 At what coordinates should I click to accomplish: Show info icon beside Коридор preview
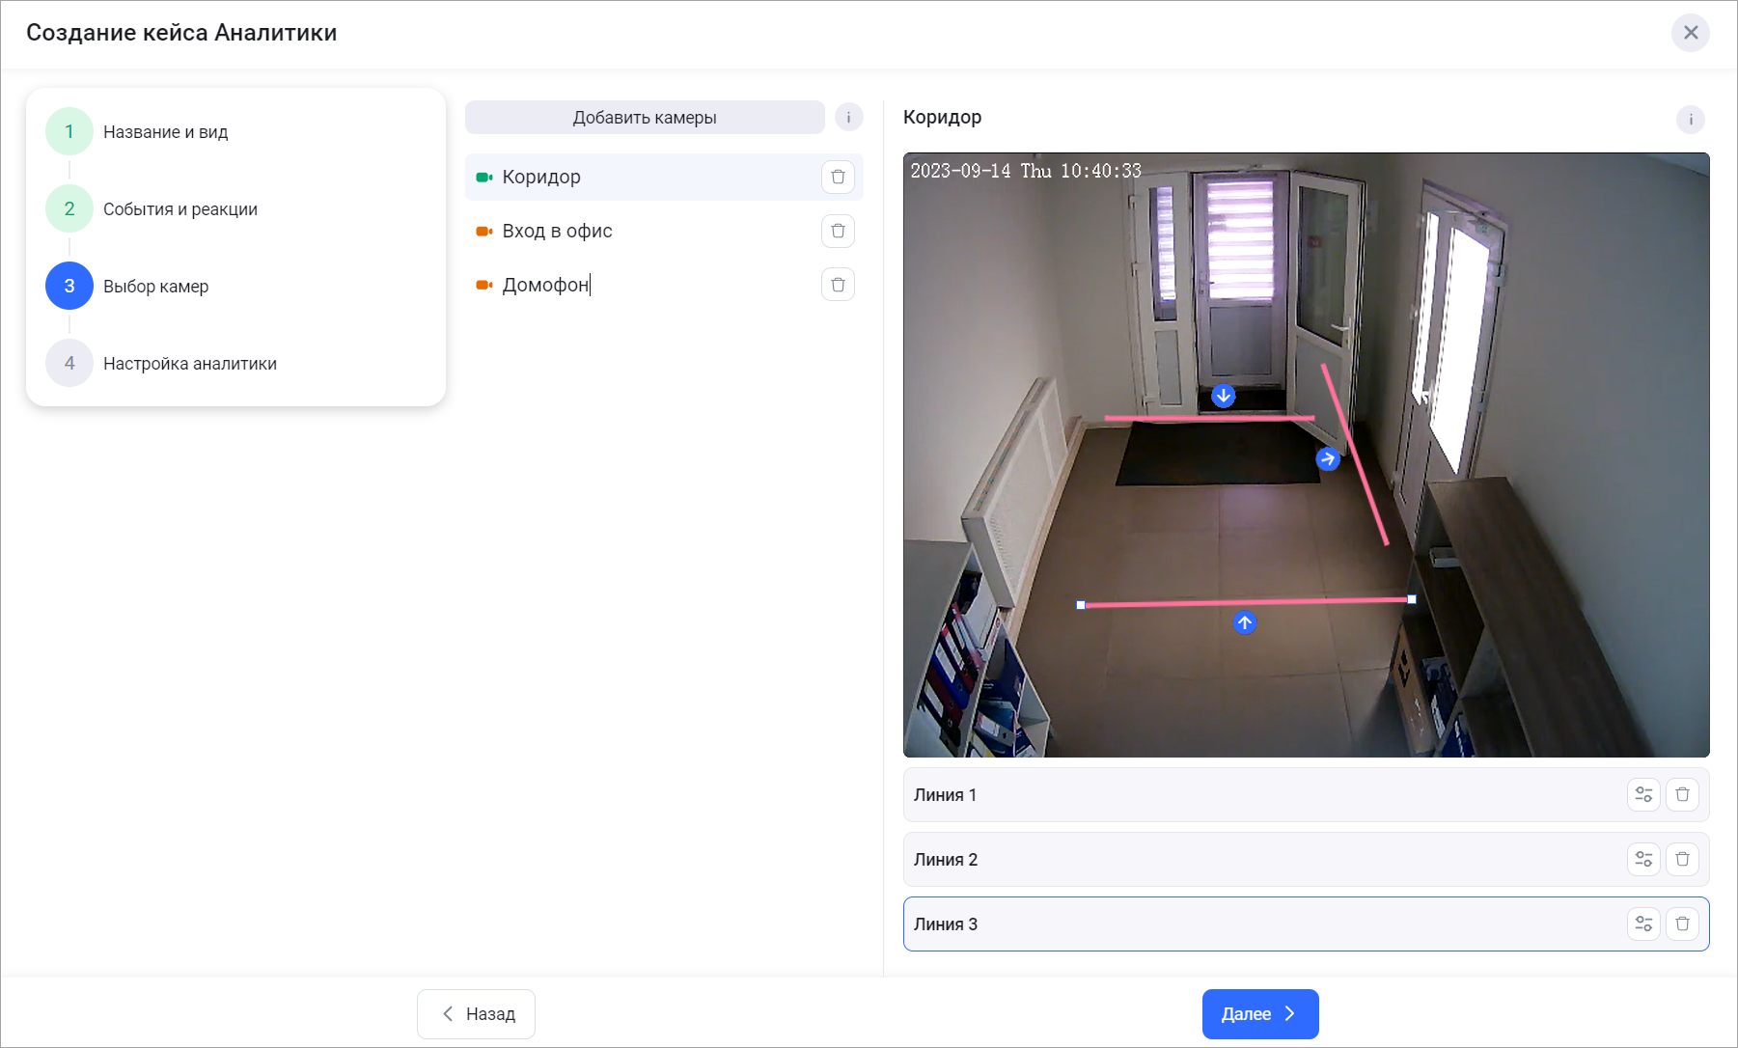tap(1690, 120)
